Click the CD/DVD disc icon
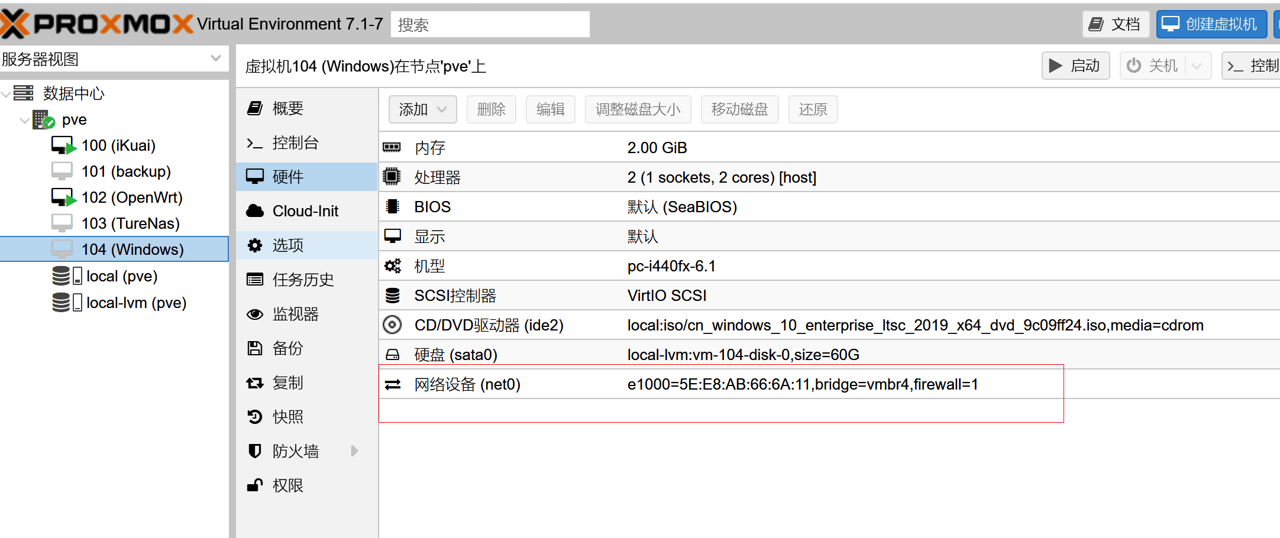 392,325
